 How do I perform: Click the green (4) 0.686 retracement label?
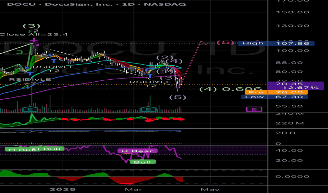[x=231, y=89]
